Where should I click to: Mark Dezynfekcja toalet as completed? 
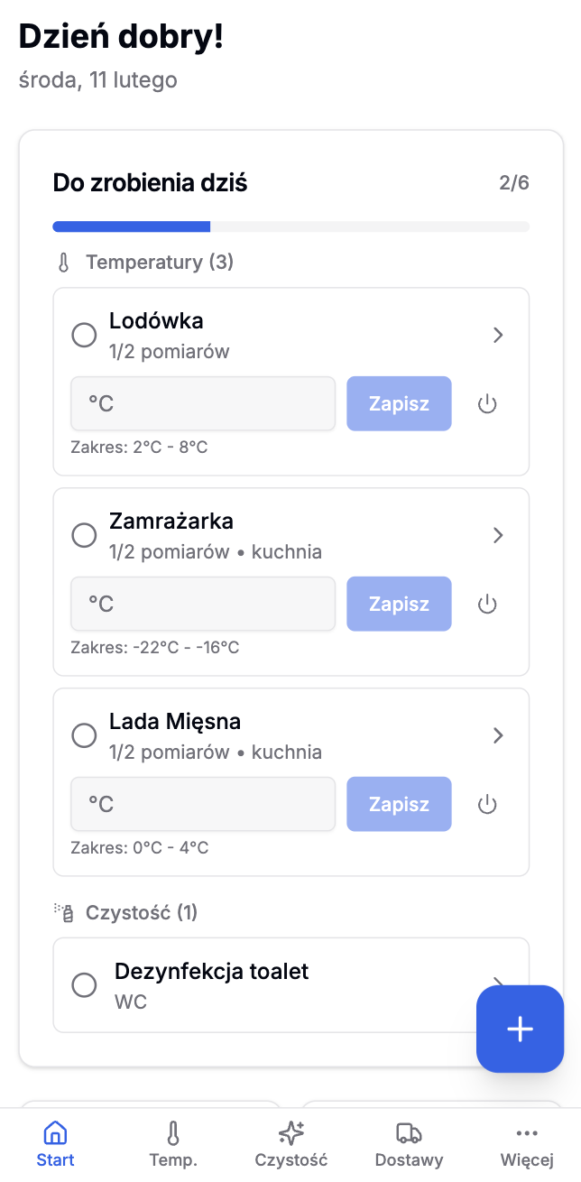pyautogui.click(x=84, y=984)
